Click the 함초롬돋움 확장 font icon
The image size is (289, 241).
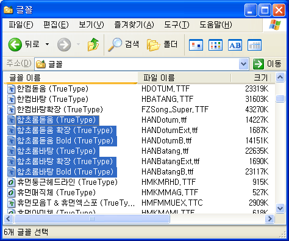click(12, 131)
